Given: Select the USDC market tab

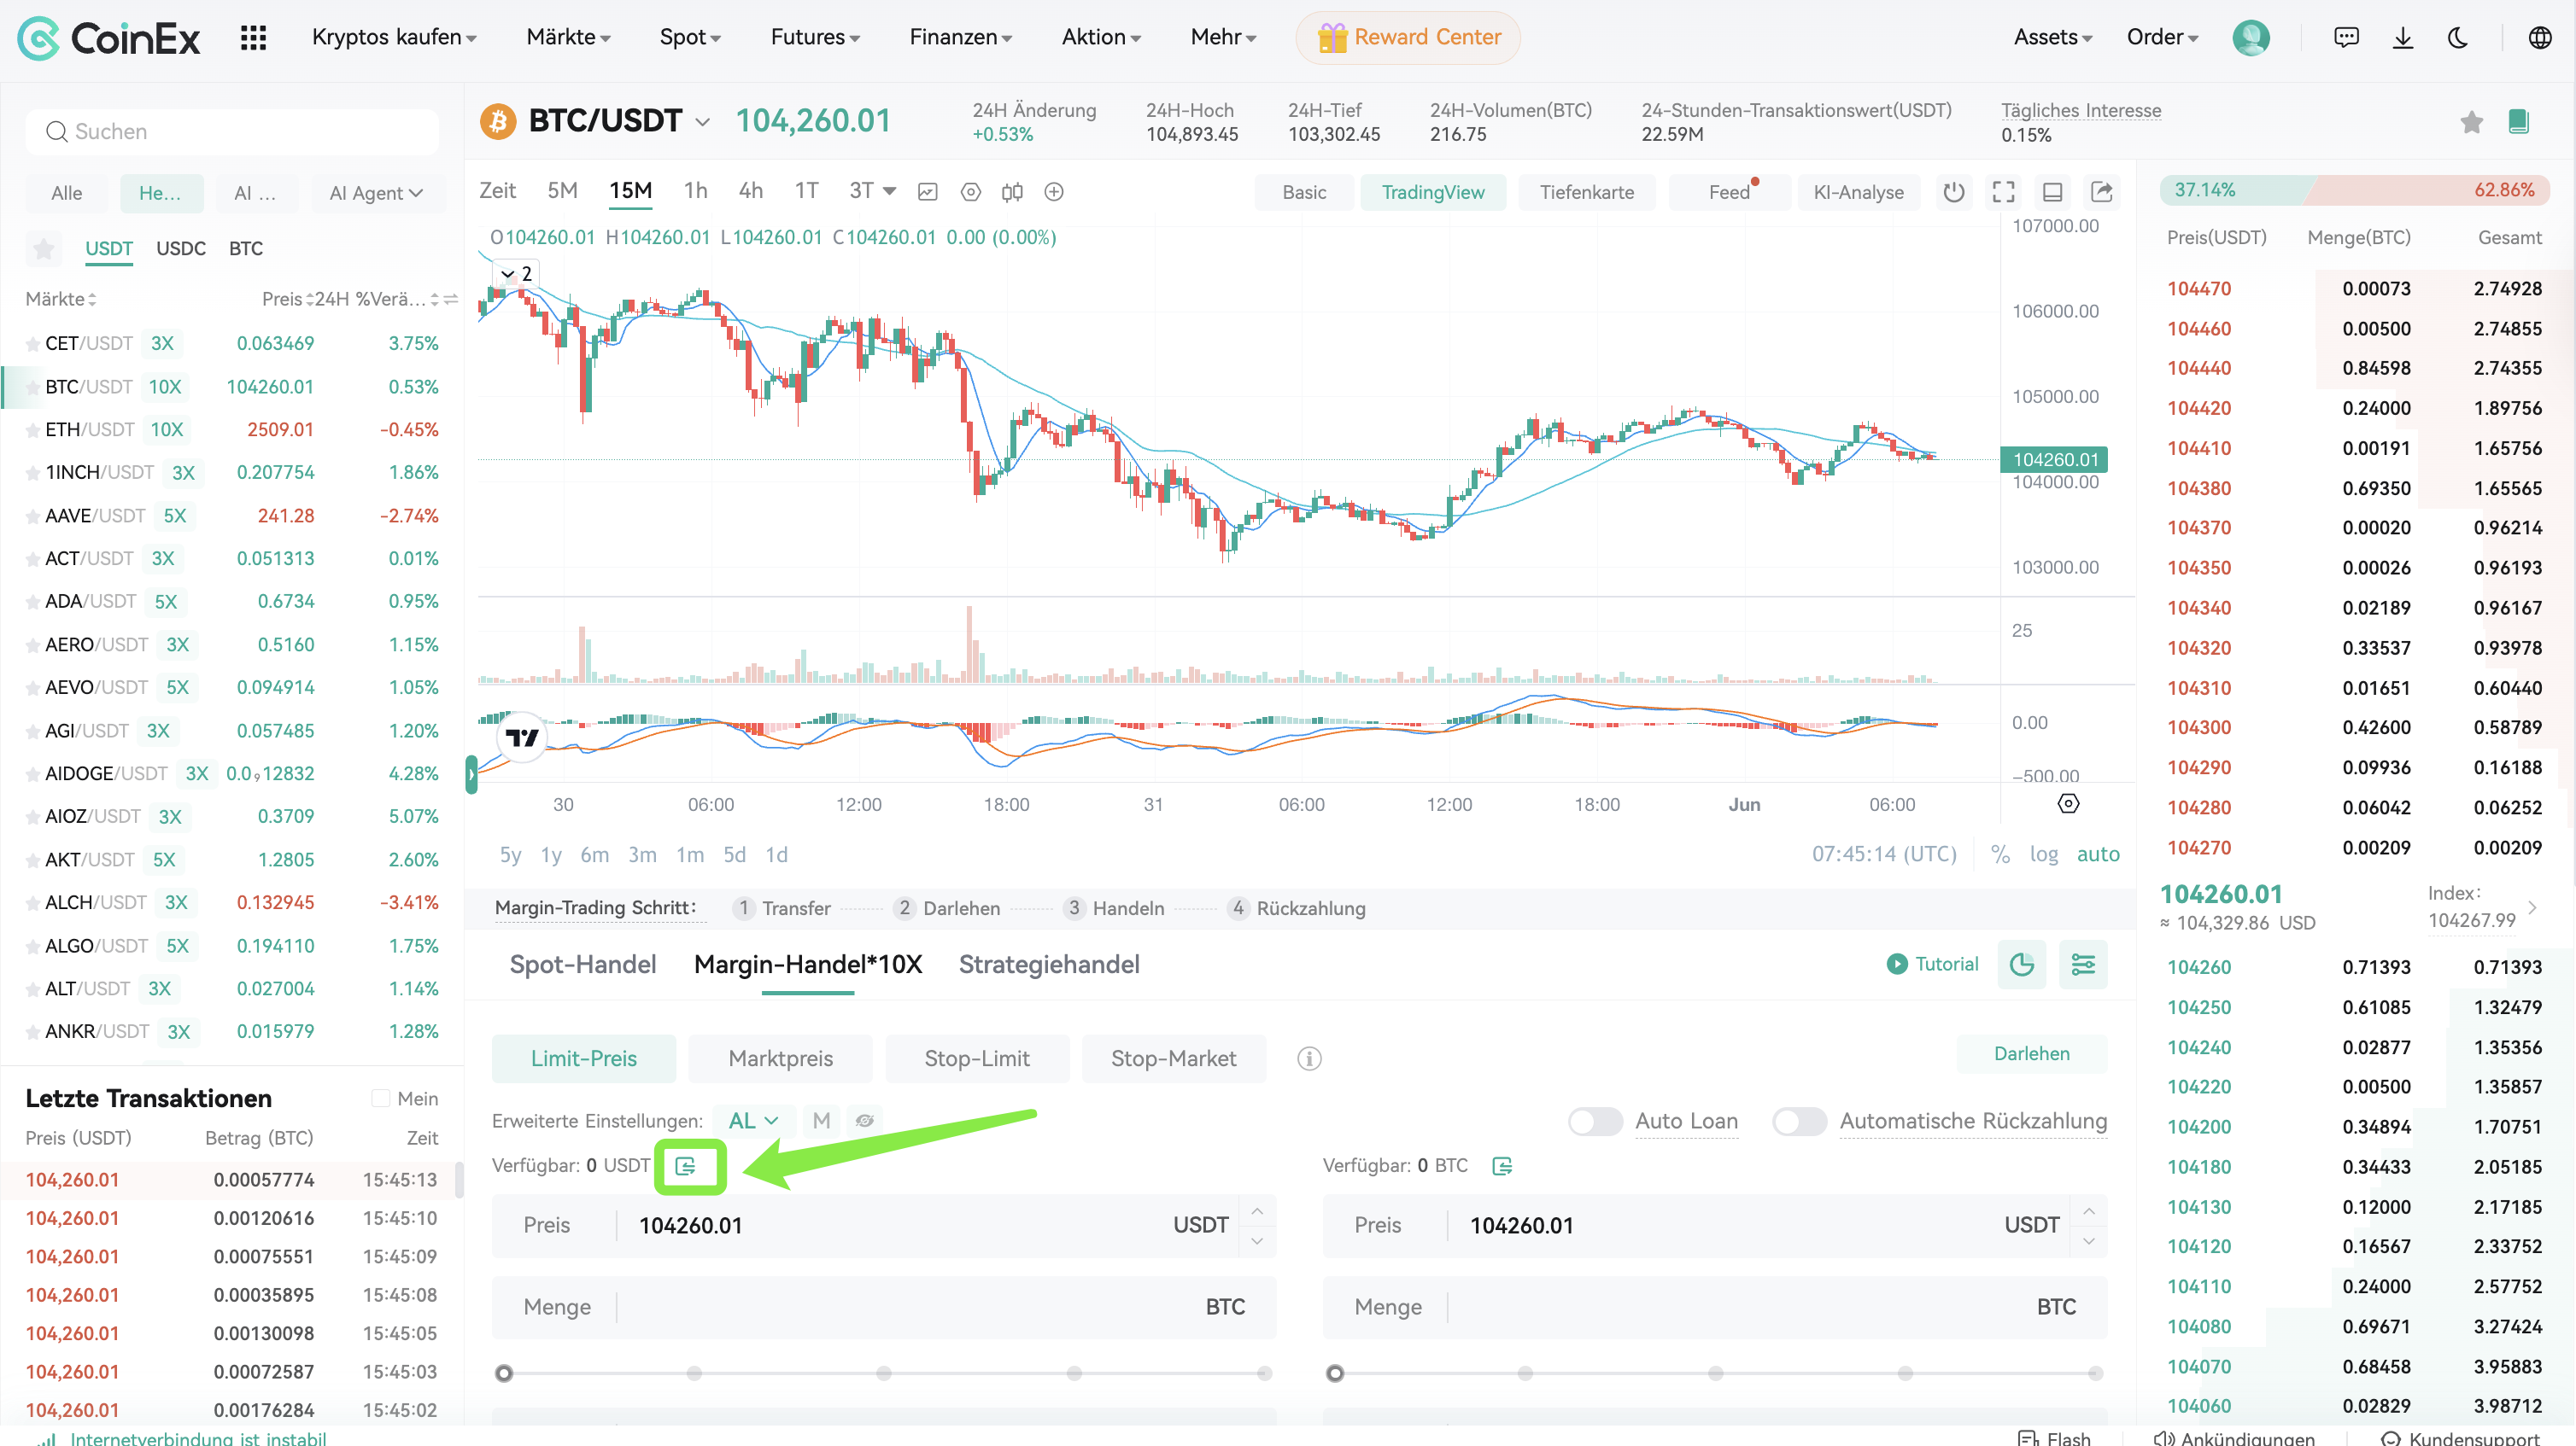Looking at the screenshot, I should pos(181,249).
